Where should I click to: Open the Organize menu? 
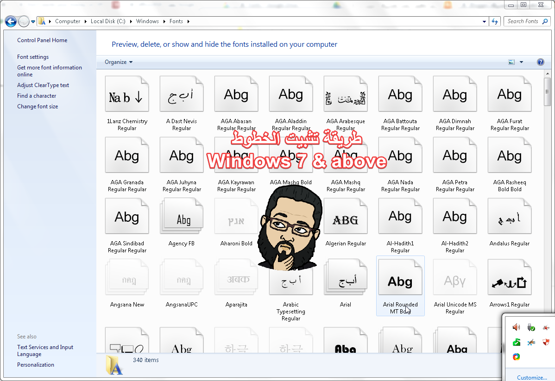click(119, 62)
